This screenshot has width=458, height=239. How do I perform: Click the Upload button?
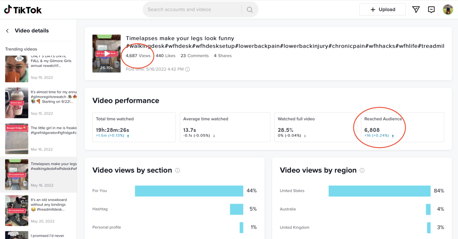[x=382, y=10]
